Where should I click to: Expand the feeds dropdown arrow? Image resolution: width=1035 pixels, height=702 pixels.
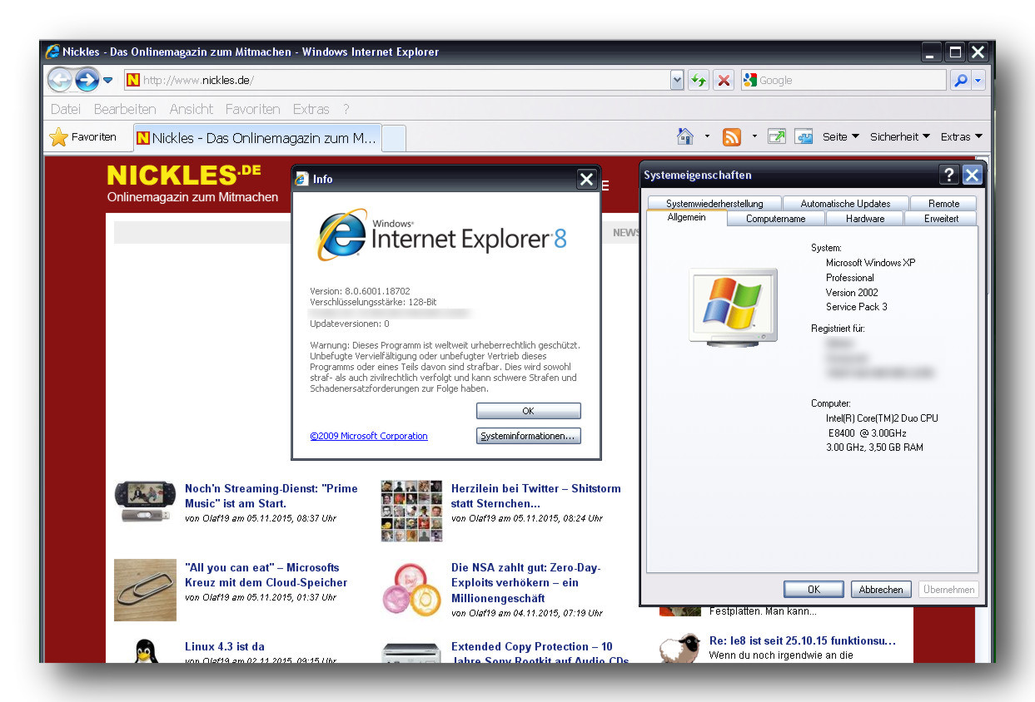(754, 136)
